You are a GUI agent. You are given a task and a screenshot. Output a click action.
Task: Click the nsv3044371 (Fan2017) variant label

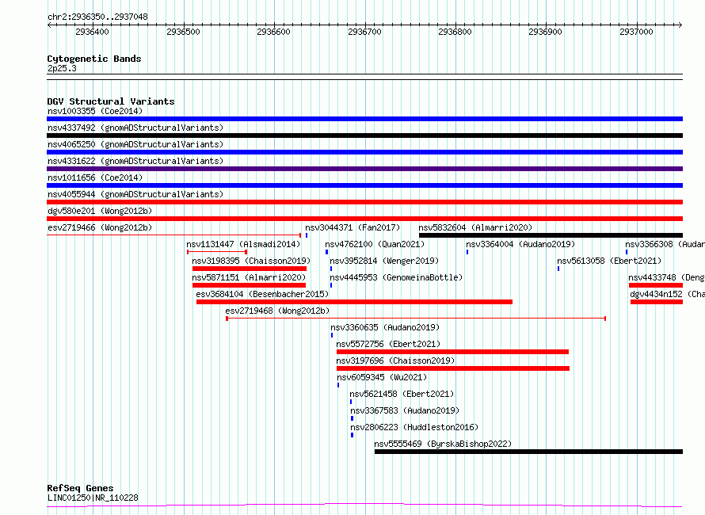352,227
